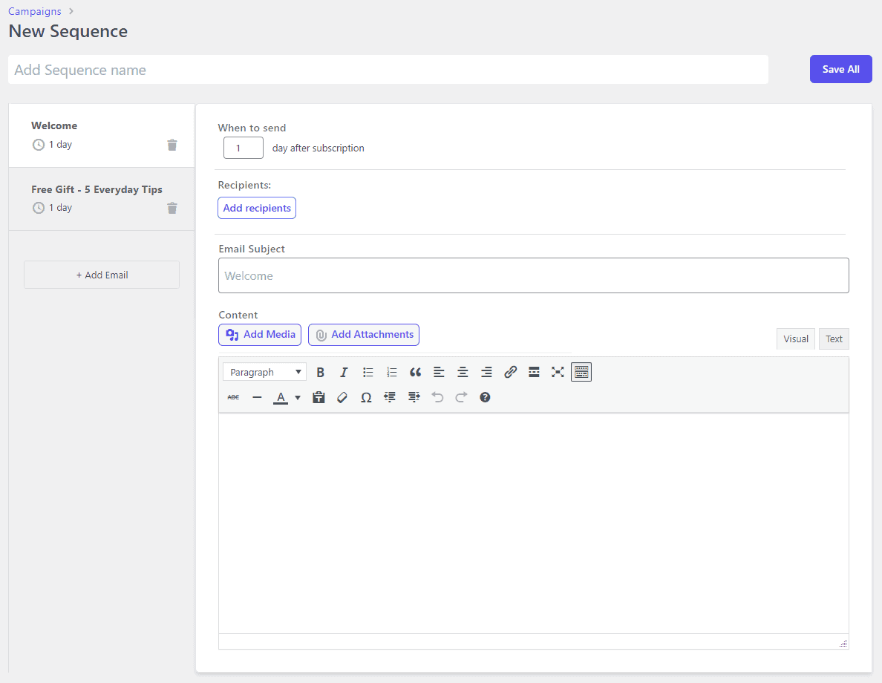Click the Save All button
Image resolution: width=882 pixels, height=683 pixels.
(840, 69)
